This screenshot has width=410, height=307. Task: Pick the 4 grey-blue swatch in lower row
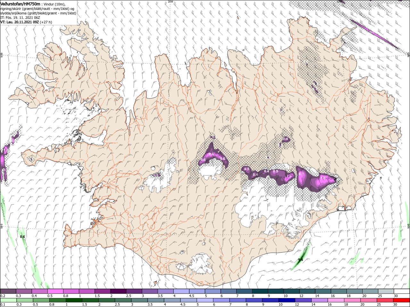172,300
